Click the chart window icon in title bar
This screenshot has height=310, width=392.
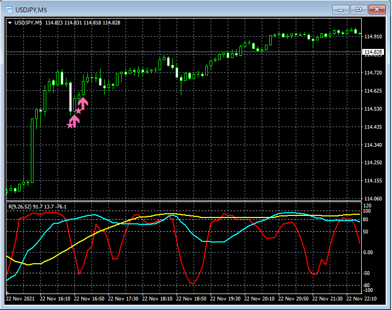click(9, 10)
